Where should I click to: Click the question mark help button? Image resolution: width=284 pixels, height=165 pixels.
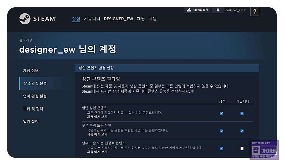tap(255, 12)
